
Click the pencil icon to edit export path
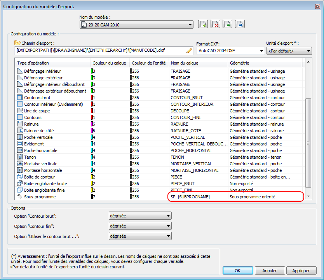[x=189, y=51]
